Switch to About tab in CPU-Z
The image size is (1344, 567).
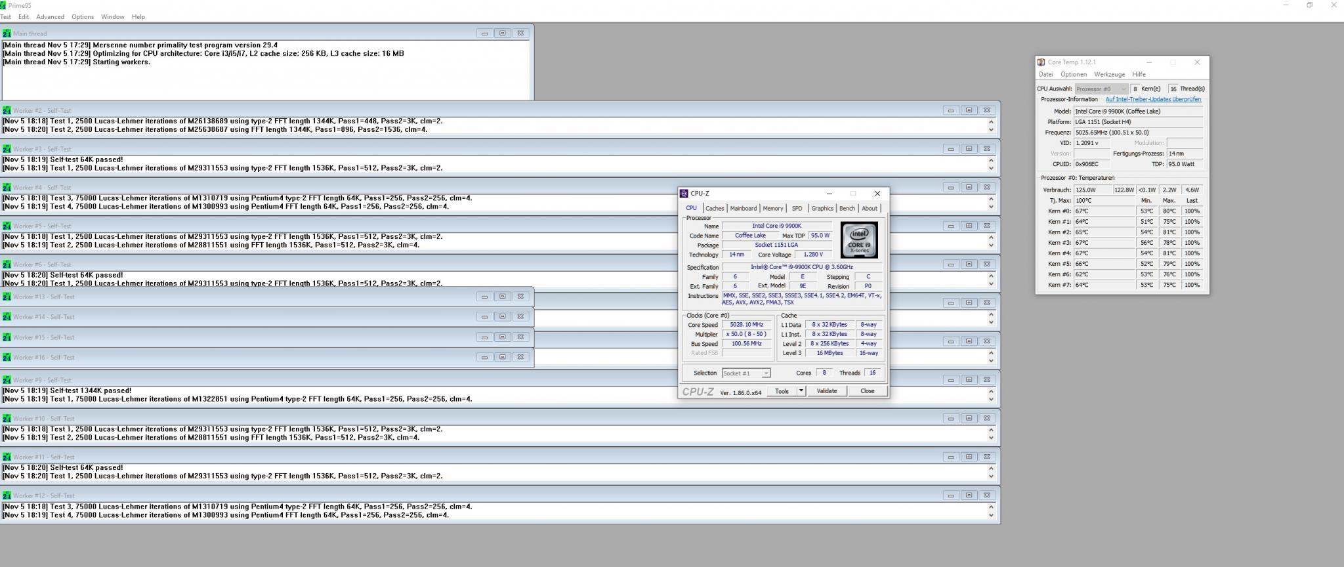point(869,208)
